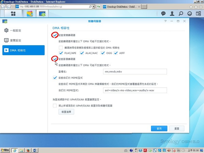
Task: Minimize the Media Server window
Action: pyautogui.click(x=172, y=21)
